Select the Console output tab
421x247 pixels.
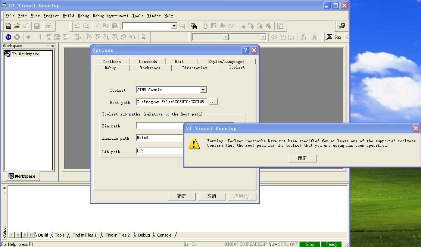pyautogui.click(x=164, y=235)
